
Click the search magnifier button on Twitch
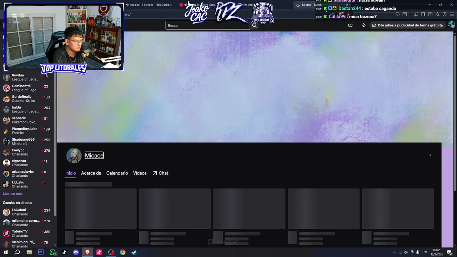coord(254,25)
